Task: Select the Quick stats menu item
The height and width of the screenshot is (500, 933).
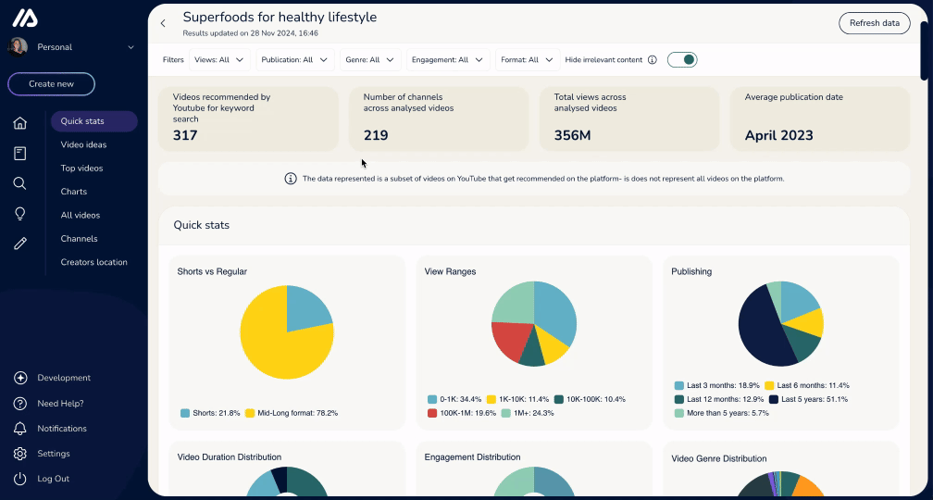Action: pyautogui.click(x=94, y=121)
